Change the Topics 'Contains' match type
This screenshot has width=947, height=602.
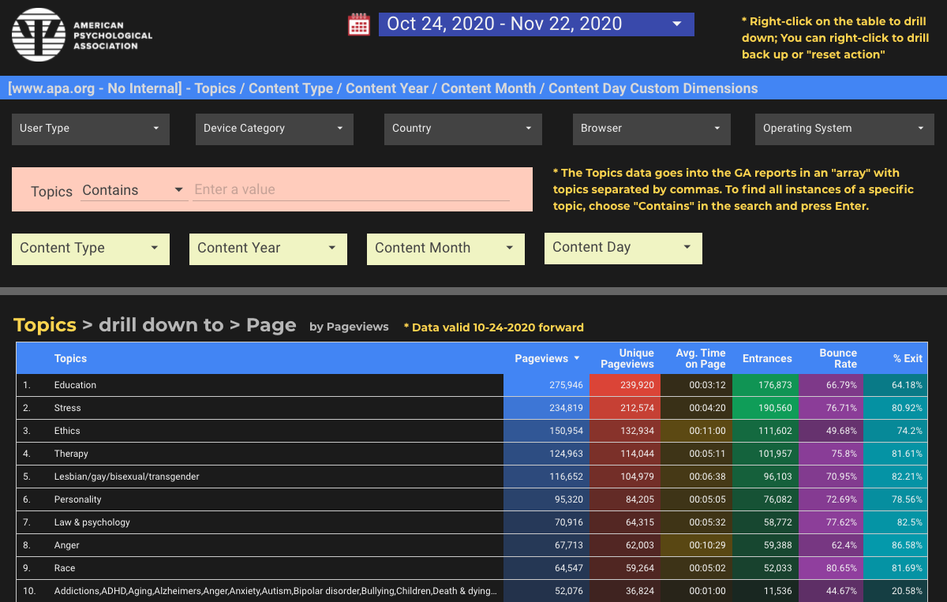click(133, 190)
